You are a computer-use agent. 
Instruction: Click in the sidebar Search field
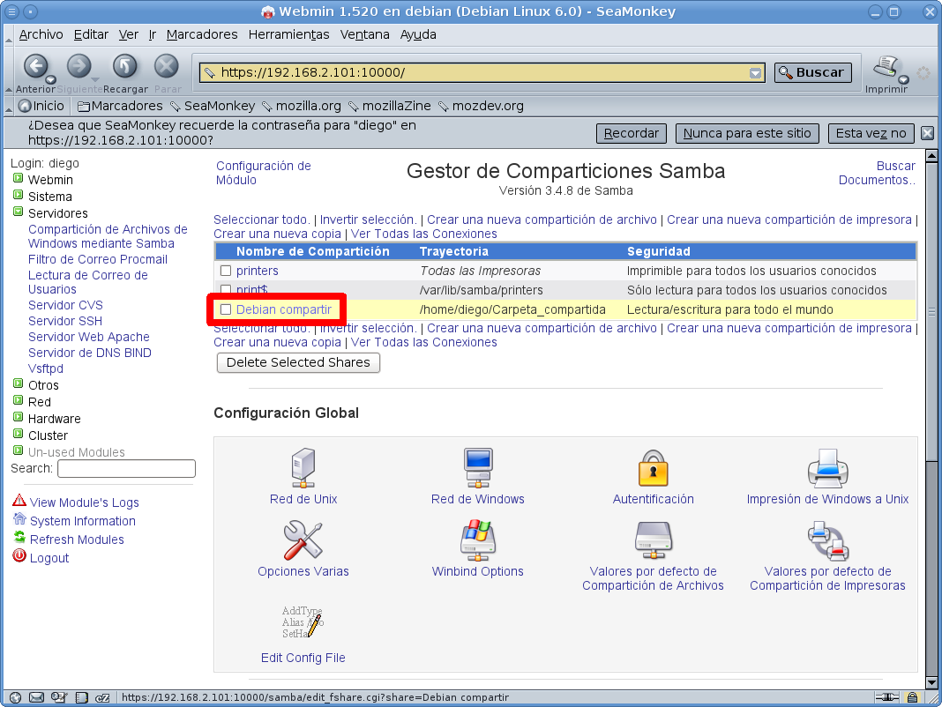point(127,468)
